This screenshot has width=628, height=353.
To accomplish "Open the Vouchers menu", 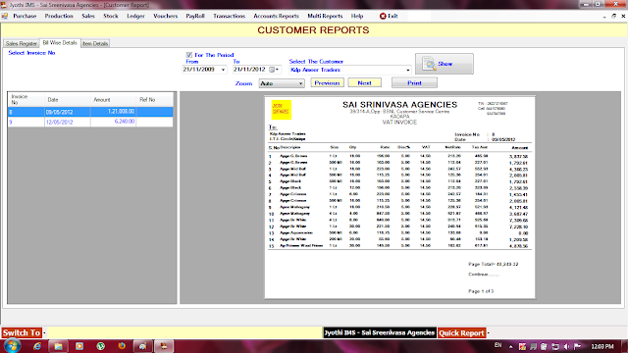I will [x=166, y=16].
